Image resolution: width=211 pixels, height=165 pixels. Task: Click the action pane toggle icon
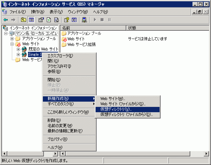coord(74,20)
